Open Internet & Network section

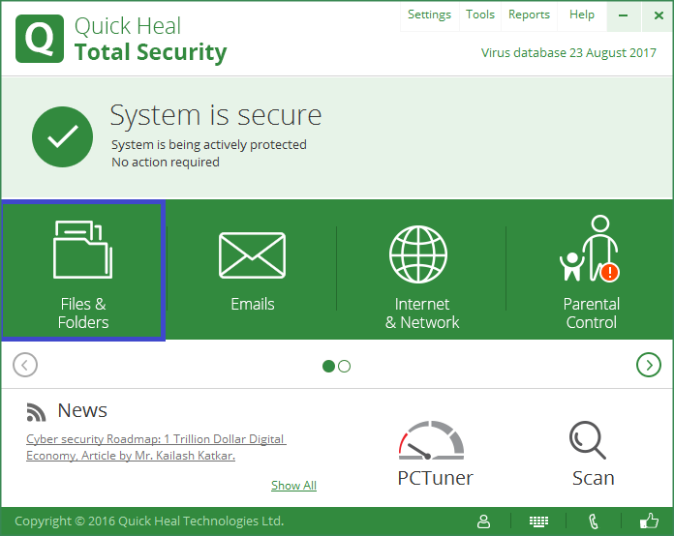(421, 270)
